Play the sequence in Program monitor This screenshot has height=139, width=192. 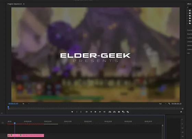click(95, 112)
